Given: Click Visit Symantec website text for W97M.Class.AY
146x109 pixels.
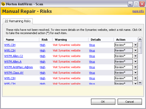Looking at the screenshot, I should [x=67, y=73].
